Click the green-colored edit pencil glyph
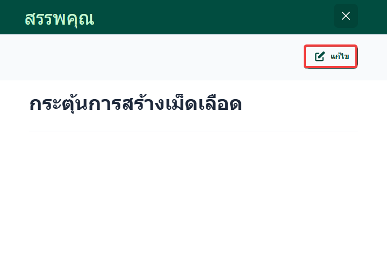 pyautogui.click(x=320, y=56)
